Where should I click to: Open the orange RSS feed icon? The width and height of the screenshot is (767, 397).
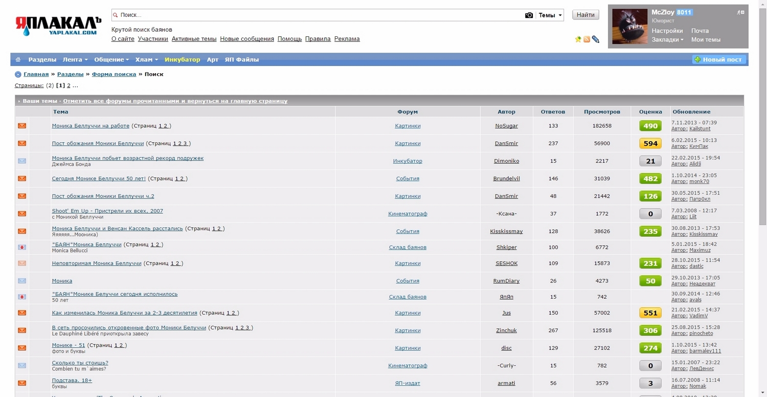click(x=587, y=39)
